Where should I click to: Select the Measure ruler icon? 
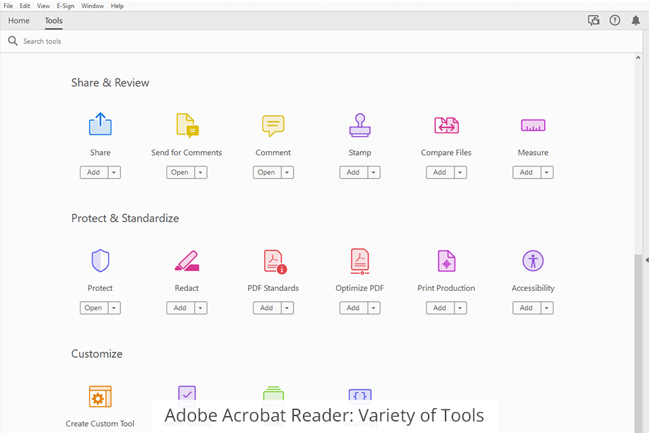[x=533, y=125]
